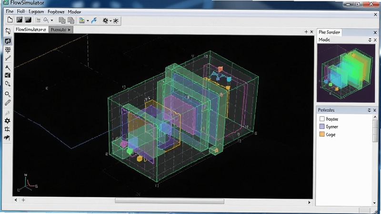Click the horizontal scrollbar thumb
The height and width of the screenshot is (214, 381).
tap(170, 201)
